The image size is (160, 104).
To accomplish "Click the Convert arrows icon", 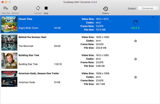I will [x=38, y=8].
